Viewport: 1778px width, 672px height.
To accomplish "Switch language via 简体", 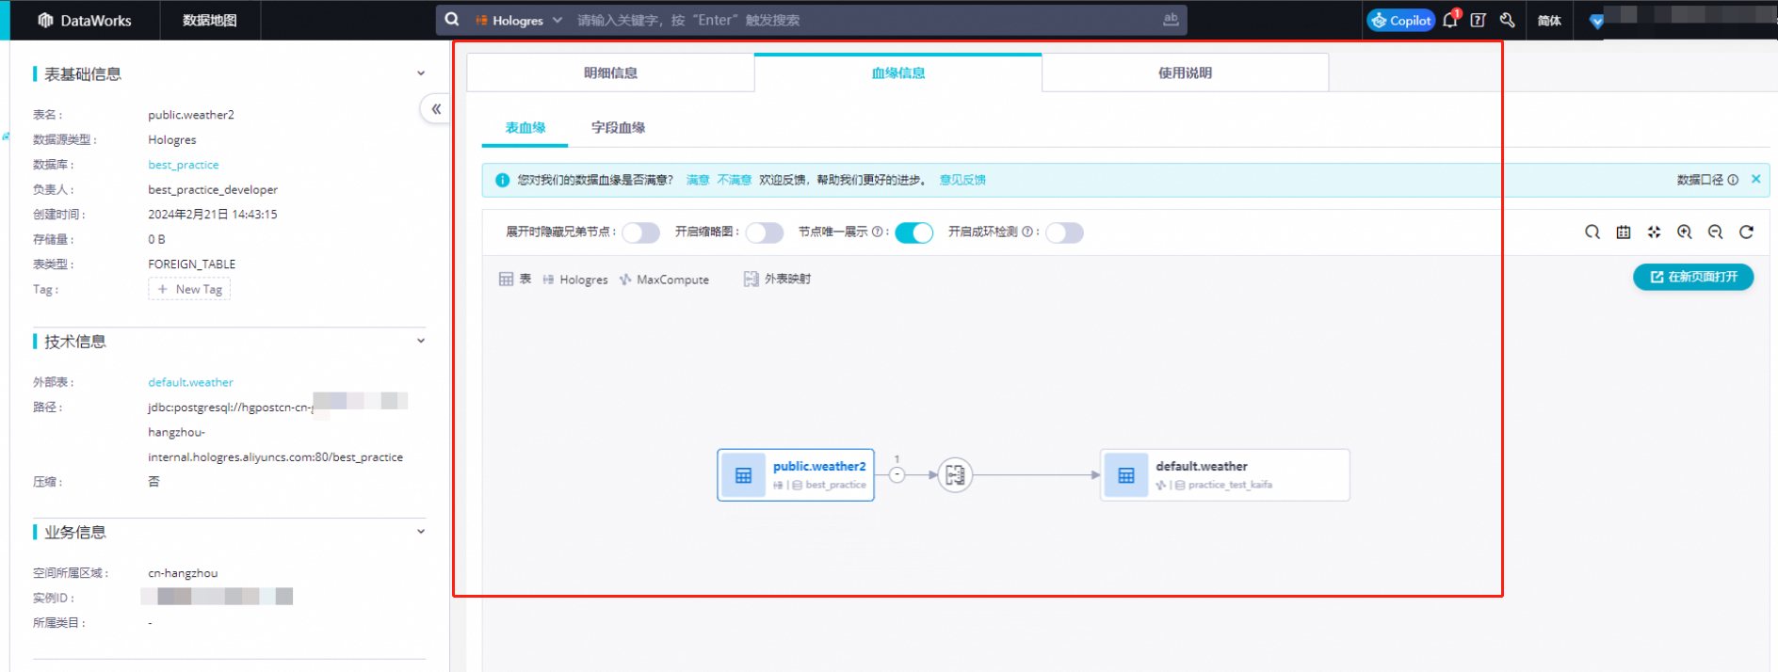I will (1549, 20).
